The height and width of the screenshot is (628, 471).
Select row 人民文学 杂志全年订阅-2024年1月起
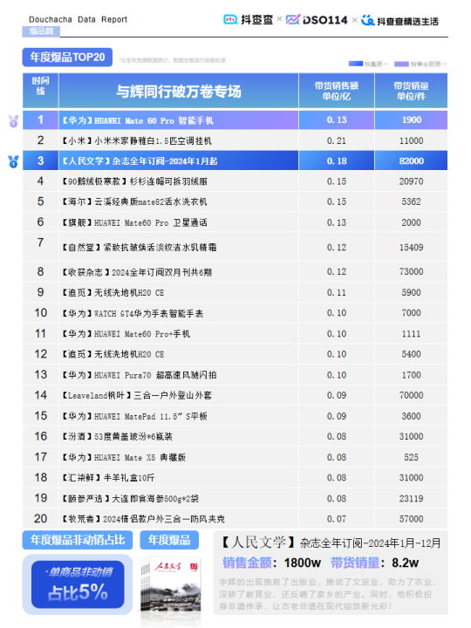click(235, 160)
